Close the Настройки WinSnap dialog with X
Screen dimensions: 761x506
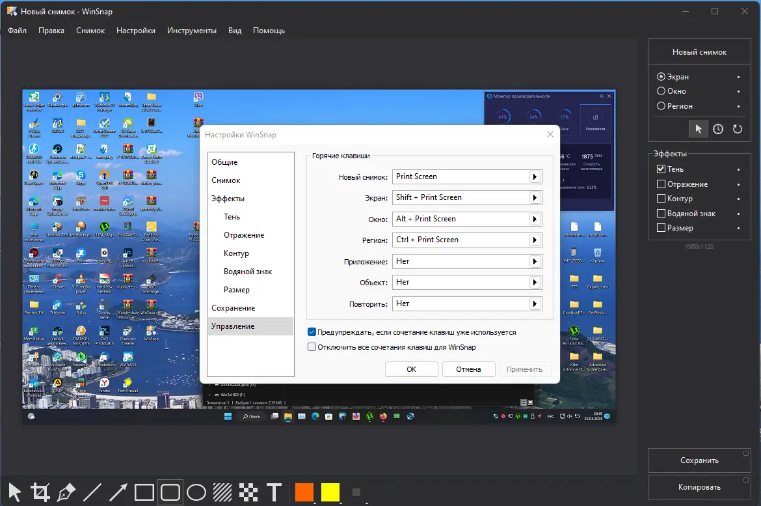coord(550,134)
